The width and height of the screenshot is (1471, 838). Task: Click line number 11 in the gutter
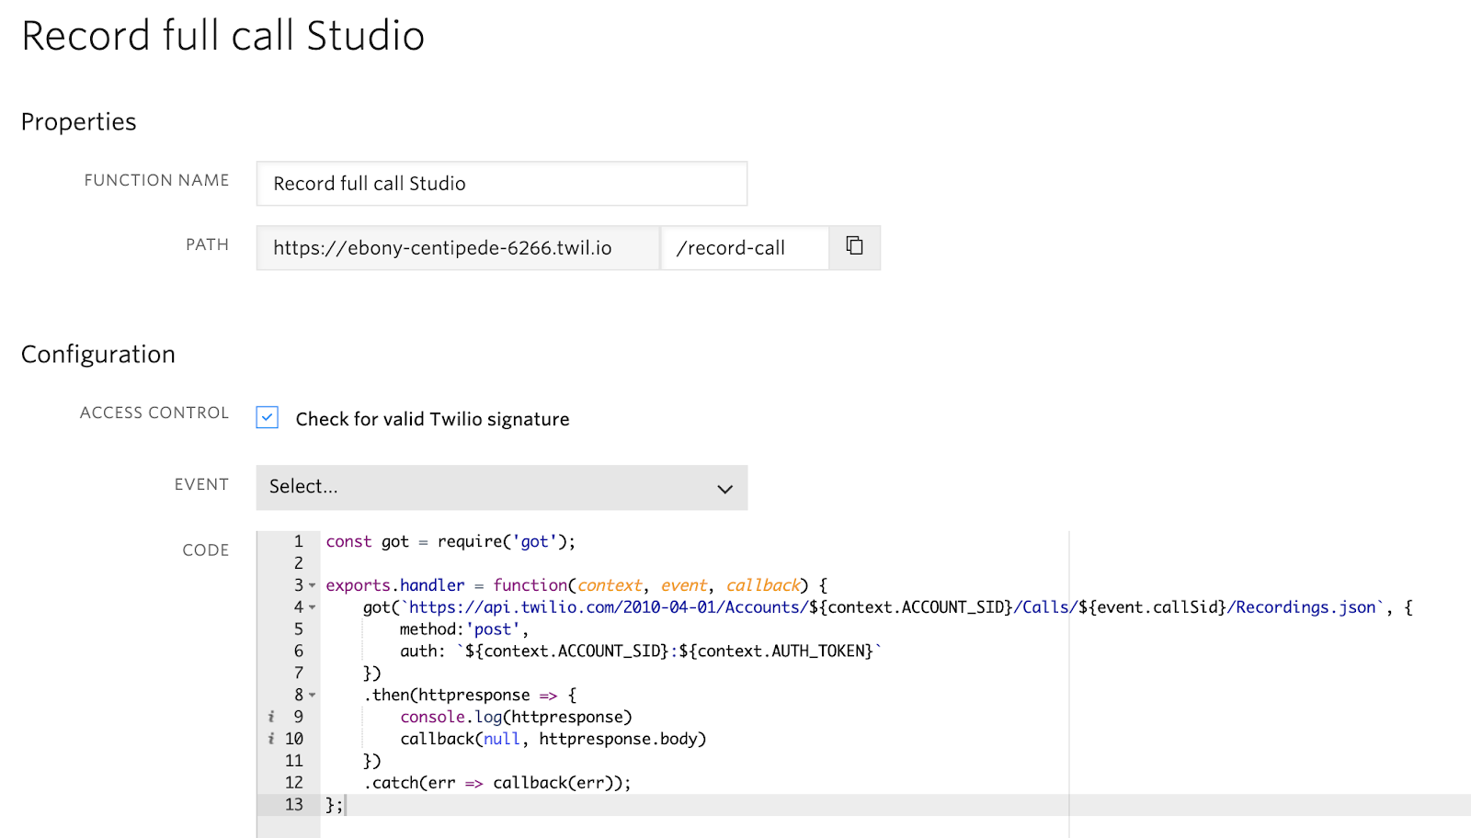pos(294,761)
